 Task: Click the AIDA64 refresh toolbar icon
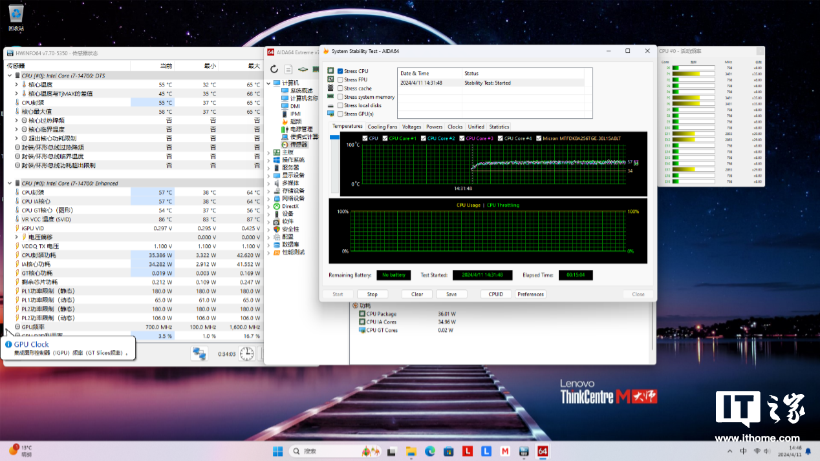point(274,69)
